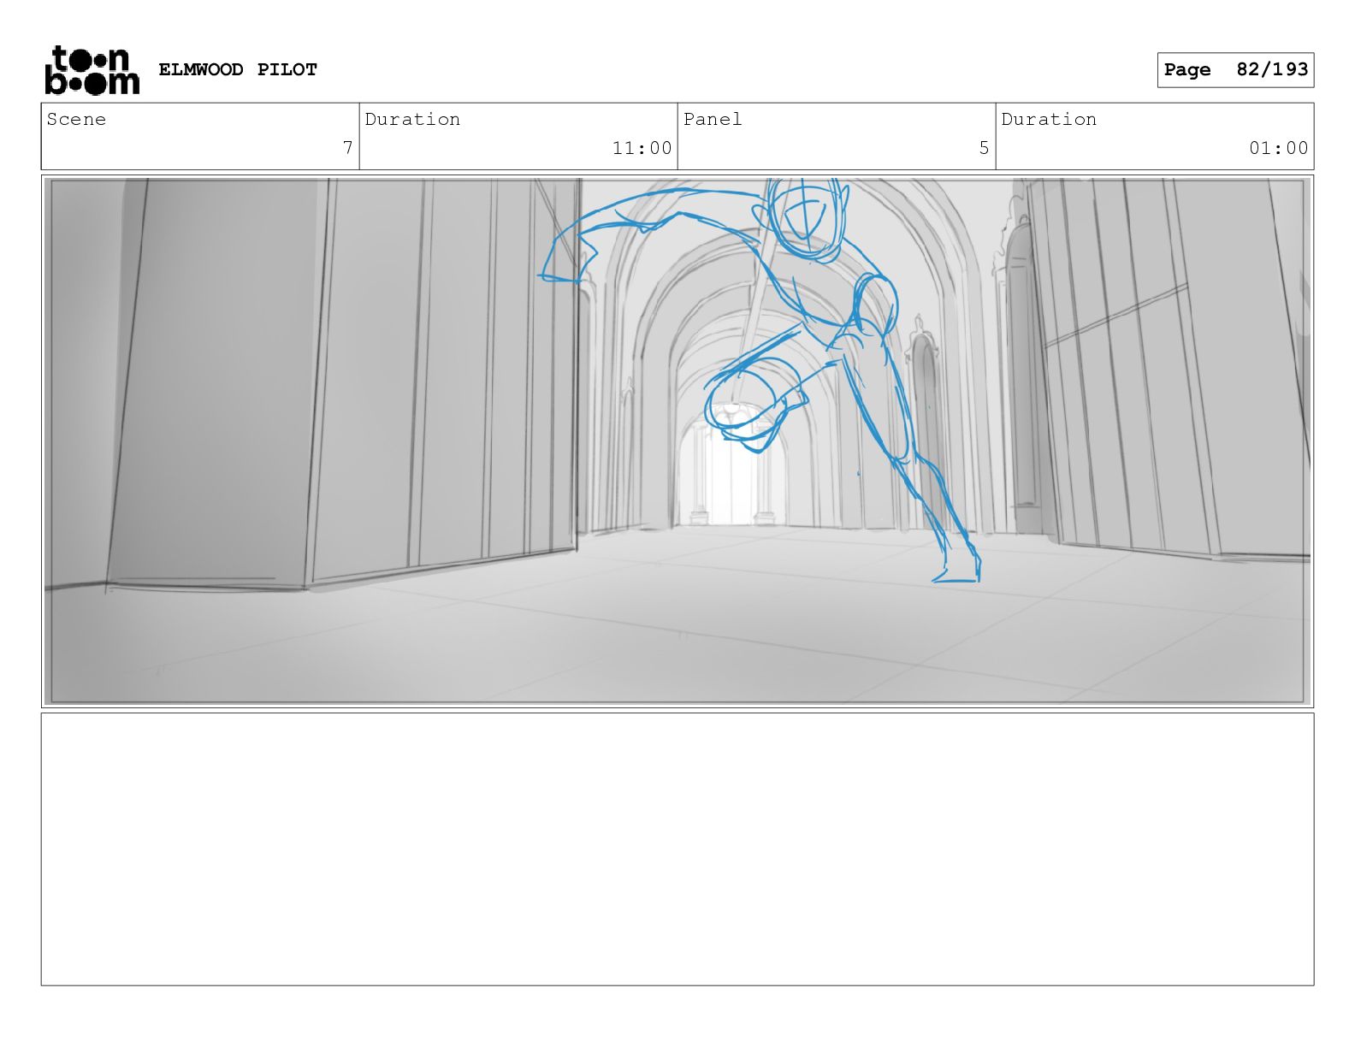Click the Page 82/193 indicator box
Screen dimensions: 1355x1047
click(x=1235, y=70)
